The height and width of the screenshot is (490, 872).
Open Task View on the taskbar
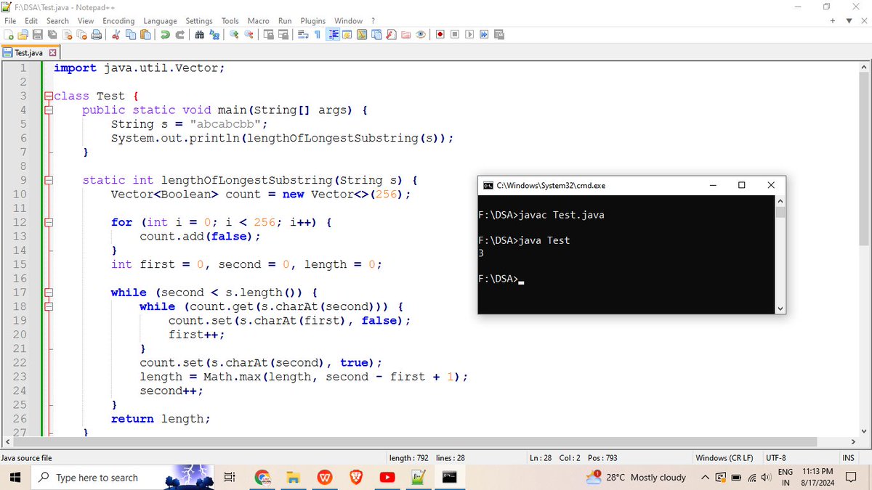tap(229, 478)
